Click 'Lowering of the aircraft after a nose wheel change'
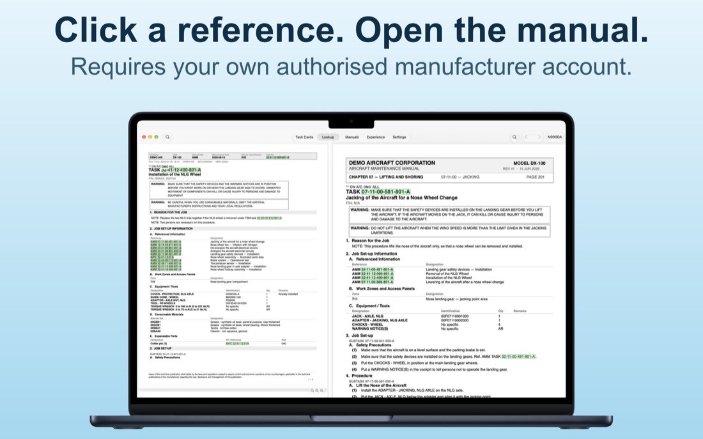The height and width of the screenshot is (439, 703). point(465,282)
